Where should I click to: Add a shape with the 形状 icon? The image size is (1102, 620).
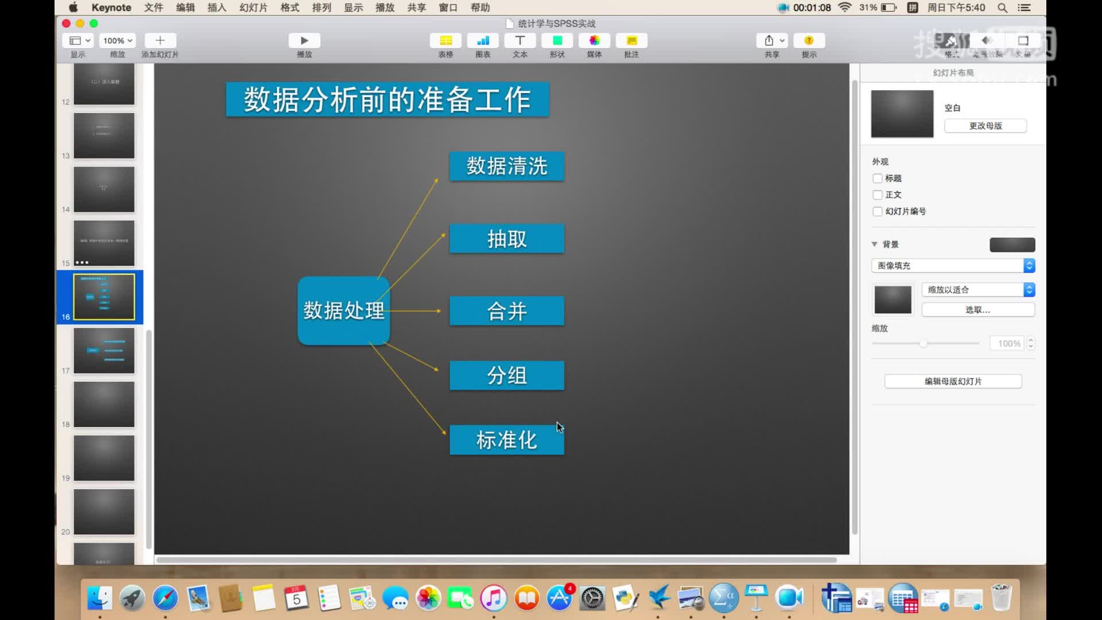557,41
